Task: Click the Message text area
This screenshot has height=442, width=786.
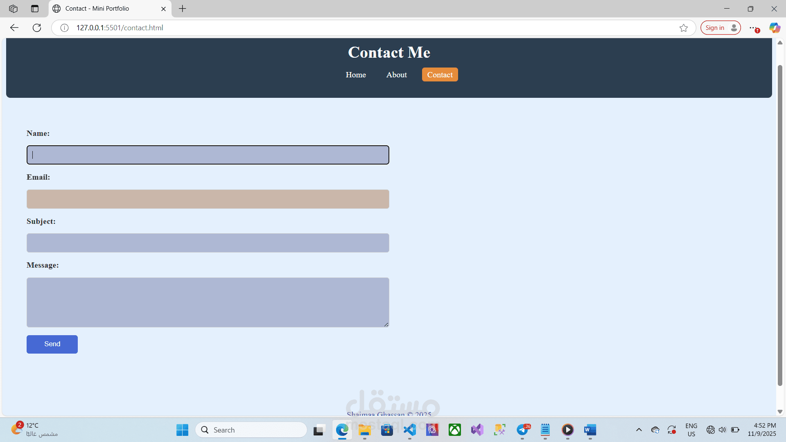Action: [208, 302]
